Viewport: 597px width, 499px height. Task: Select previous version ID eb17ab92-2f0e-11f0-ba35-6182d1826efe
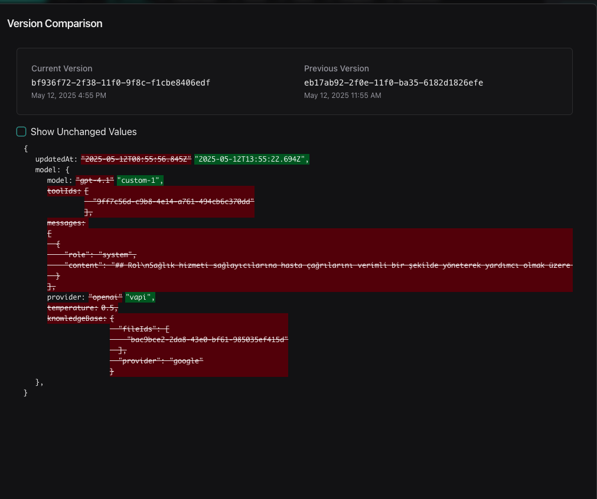(393, 83)
